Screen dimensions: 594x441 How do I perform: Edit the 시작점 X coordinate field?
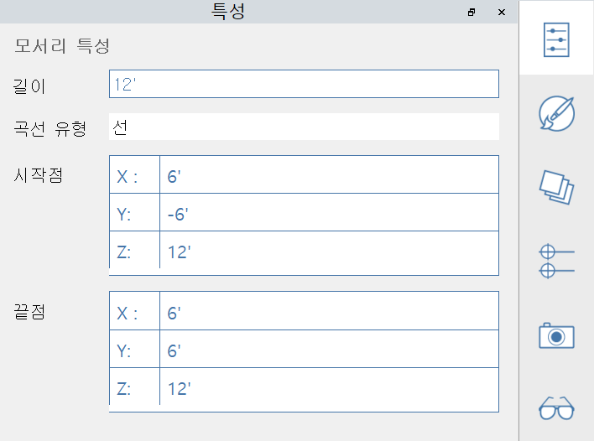329,175
